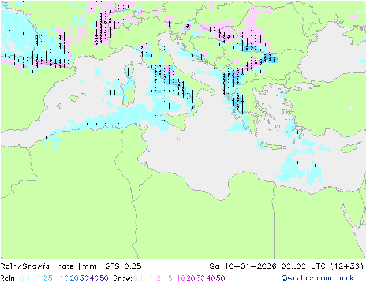Click the "(12+36)" forecast offset text
The width and height of the screenshot is (366, 283).
347,266
